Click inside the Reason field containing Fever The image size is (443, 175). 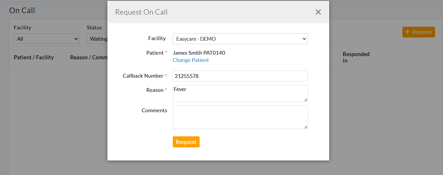point(240,93)
